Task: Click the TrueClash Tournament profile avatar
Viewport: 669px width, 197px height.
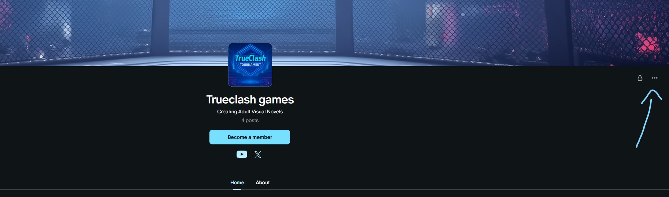Action: click(250, 65)
